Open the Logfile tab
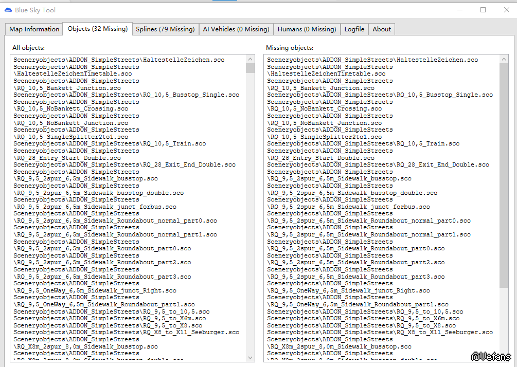The image size is (517, 367). [x=354, y=29]
